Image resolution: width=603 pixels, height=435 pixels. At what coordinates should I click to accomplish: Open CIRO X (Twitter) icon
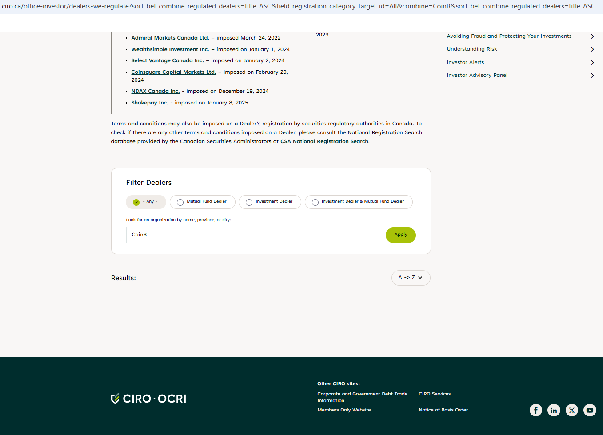[x=572, y=410]
